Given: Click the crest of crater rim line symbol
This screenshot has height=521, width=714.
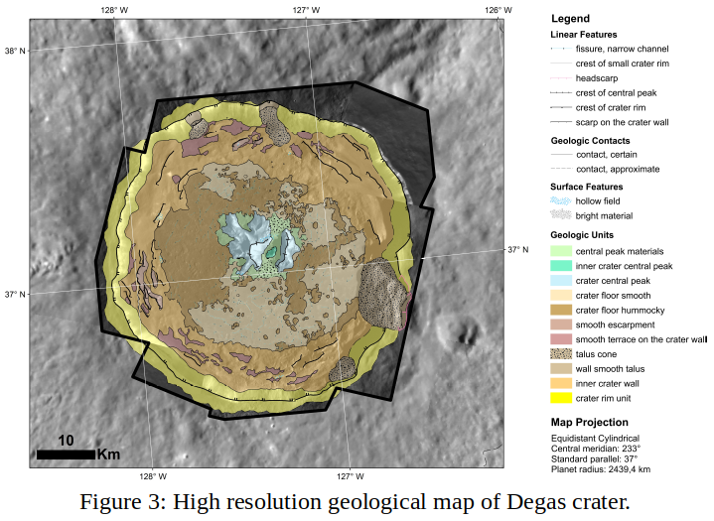Looking at the screenshot, I should click(561, 108).
